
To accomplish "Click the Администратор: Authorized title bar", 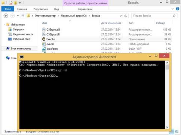I will click(94, 57).
